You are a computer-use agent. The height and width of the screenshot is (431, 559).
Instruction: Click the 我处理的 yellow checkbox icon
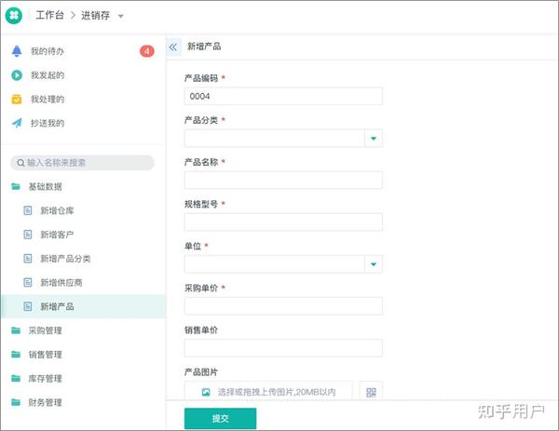pyautogui.click(x=16, y=100)
